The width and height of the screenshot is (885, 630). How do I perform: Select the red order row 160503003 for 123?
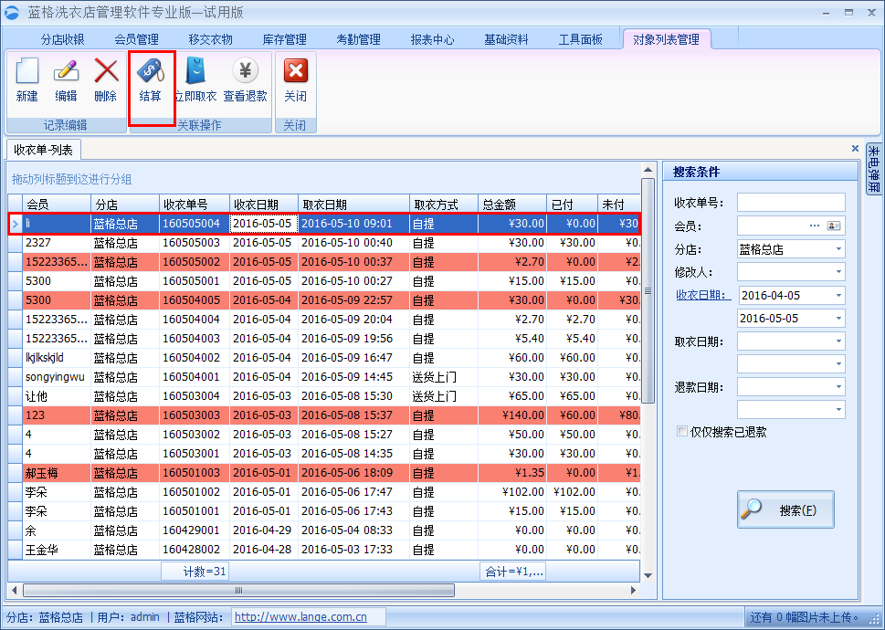point(324,415)
